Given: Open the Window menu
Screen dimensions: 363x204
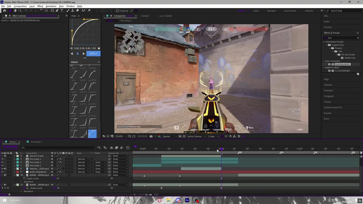Looking at the screenshot, I should (x=70, y=6).
